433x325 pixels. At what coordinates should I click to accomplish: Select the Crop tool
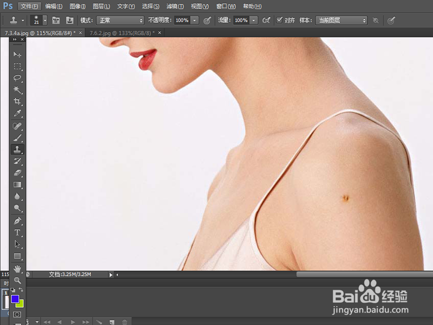tap(17, 101)
